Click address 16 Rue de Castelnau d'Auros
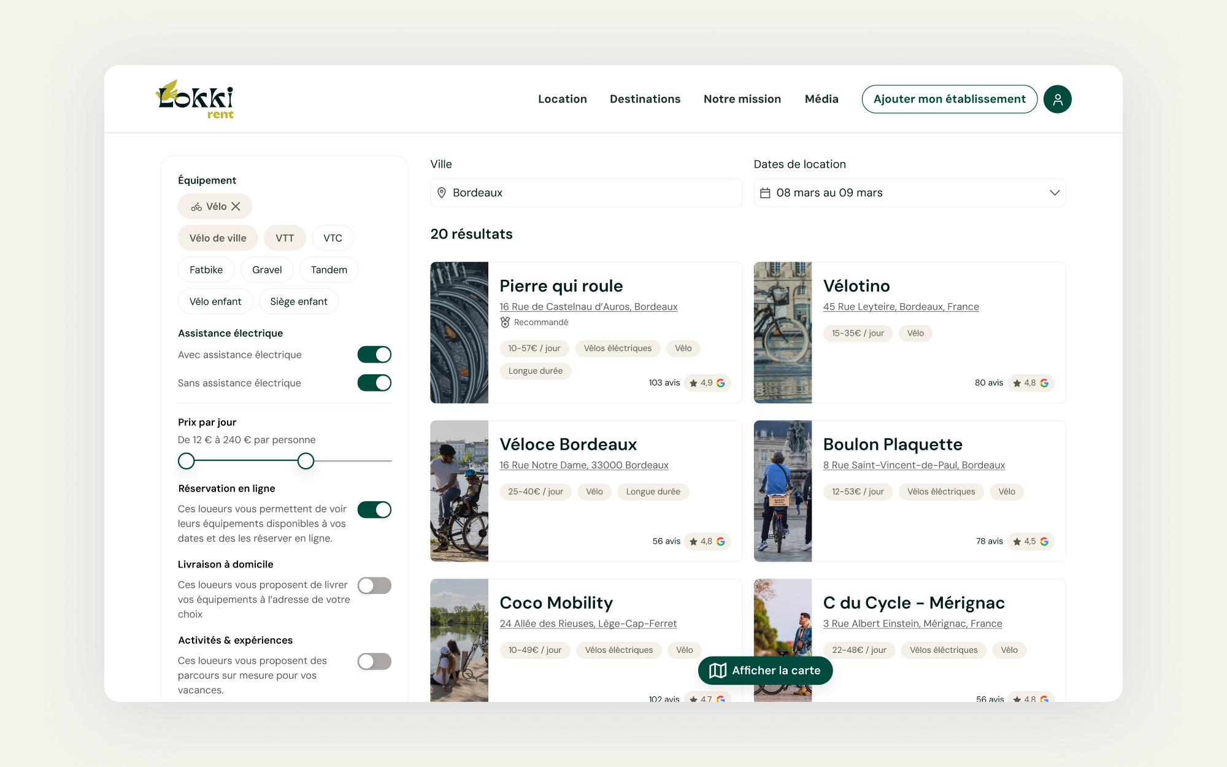1227x767 pixels. tap(588, 307)
